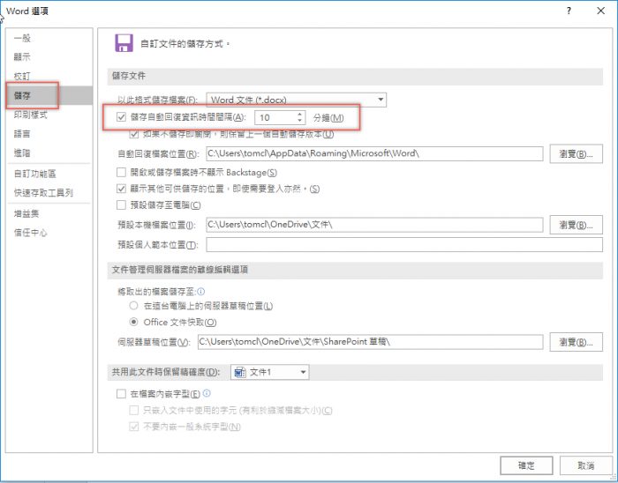Open the 顯示 options category
Image resolution: width=618 pixels, height=483 pixels.
tap(22, 57)
